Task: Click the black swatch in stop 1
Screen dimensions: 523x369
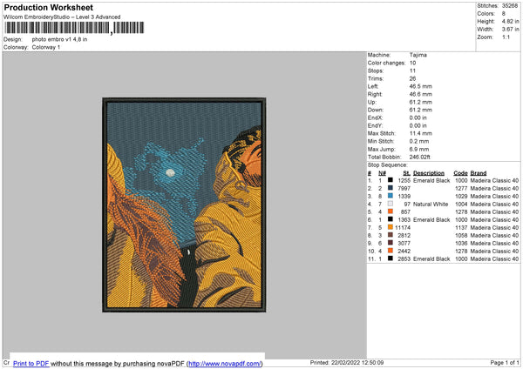Action: coord(390,180)
